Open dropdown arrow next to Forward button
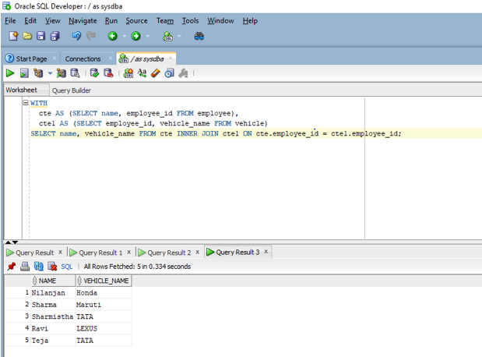Screen dimensions: 482x357 pos(147,37)
